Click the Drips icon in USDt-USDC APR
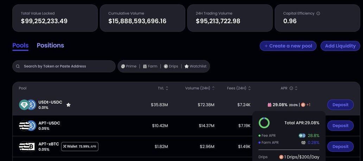 click(x=303, y=105)
